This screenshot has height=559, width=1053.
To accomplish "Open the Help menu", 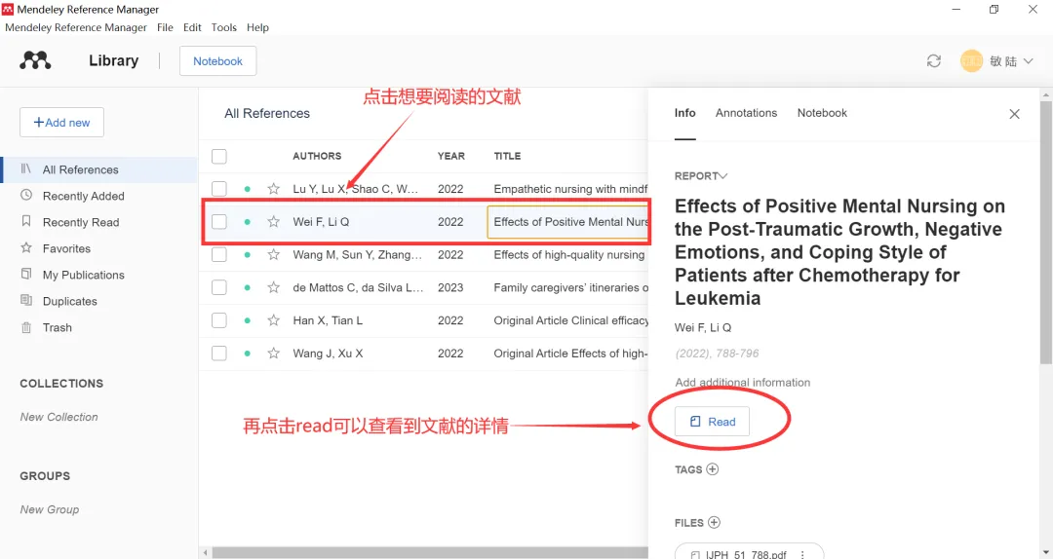I will pos(257,27).
